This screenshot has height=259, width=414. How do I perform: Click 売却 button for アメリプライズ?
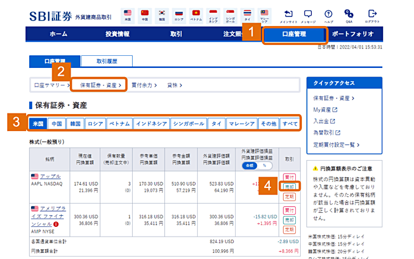click(289, 220)
